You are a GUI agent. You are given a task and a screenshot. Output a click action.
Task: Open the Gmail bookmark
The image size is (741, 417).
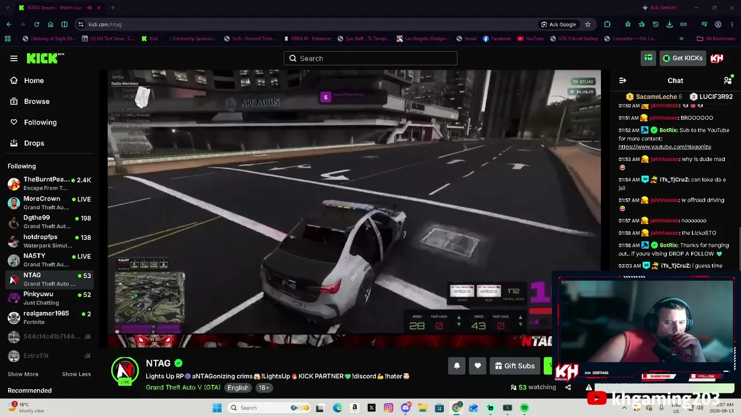pos(465,39)
